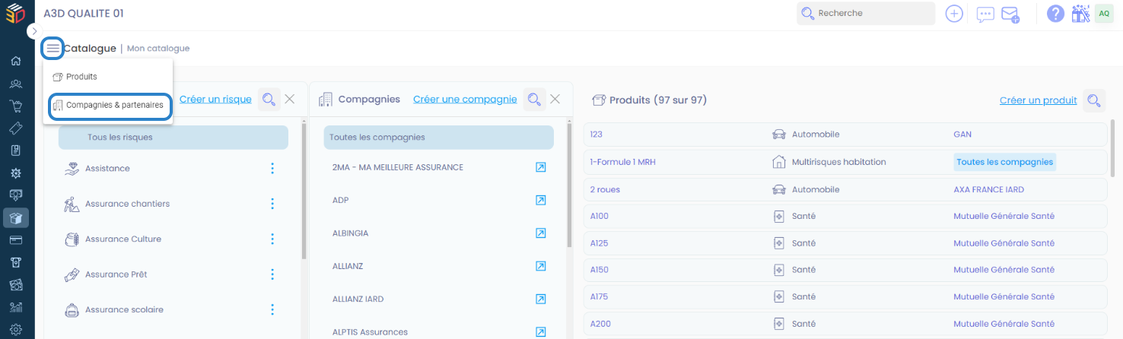Open options menu for Assurance chantiers
This screenshot has height=339, width=1123.
[272, 204]
